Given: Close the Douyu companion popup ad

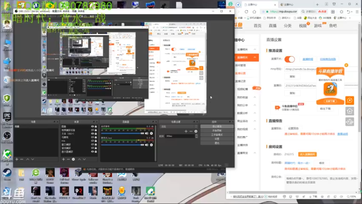Looking at the screenshot, I should (x=346, y=65).
